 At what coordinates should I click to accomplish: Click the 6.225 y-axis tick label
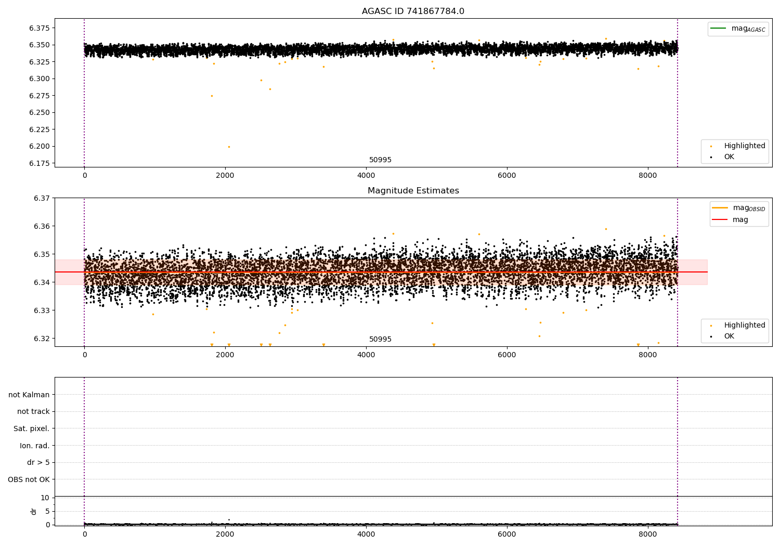click(x=40, y=129)
